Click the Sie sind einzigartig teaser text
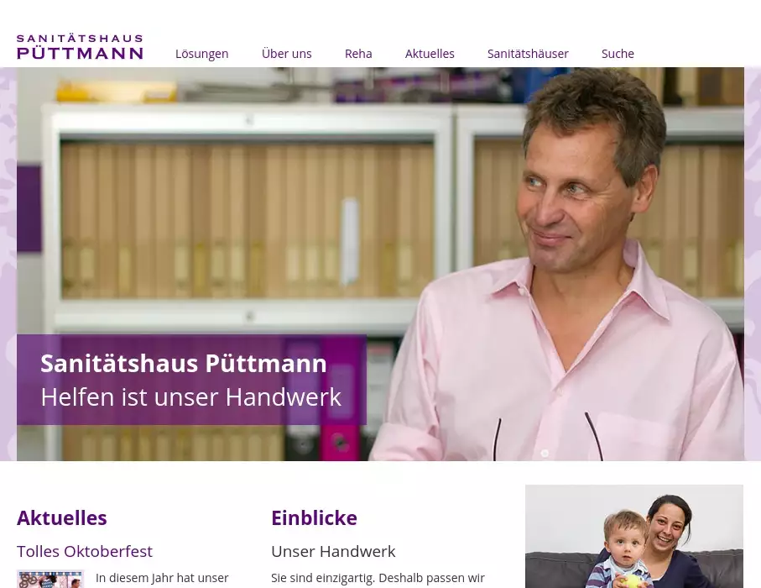Image resolution: width=761 pixels, height=588 pixels. 378,578
